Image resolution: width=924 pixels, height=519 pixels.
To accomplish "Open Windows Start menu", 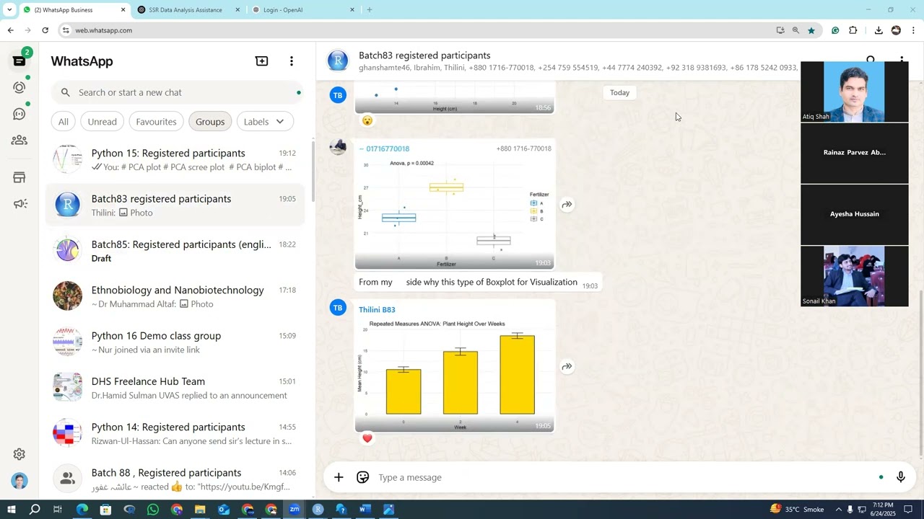I will [11, 510].
